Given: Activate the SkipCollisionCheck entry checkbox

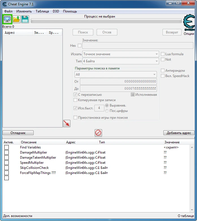Looking at the screenshot, I should coord(7,168).
